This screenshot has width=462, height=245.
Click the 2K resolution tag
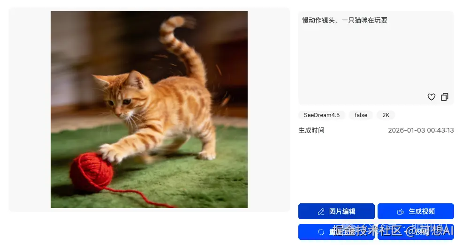tap(386, 115)
